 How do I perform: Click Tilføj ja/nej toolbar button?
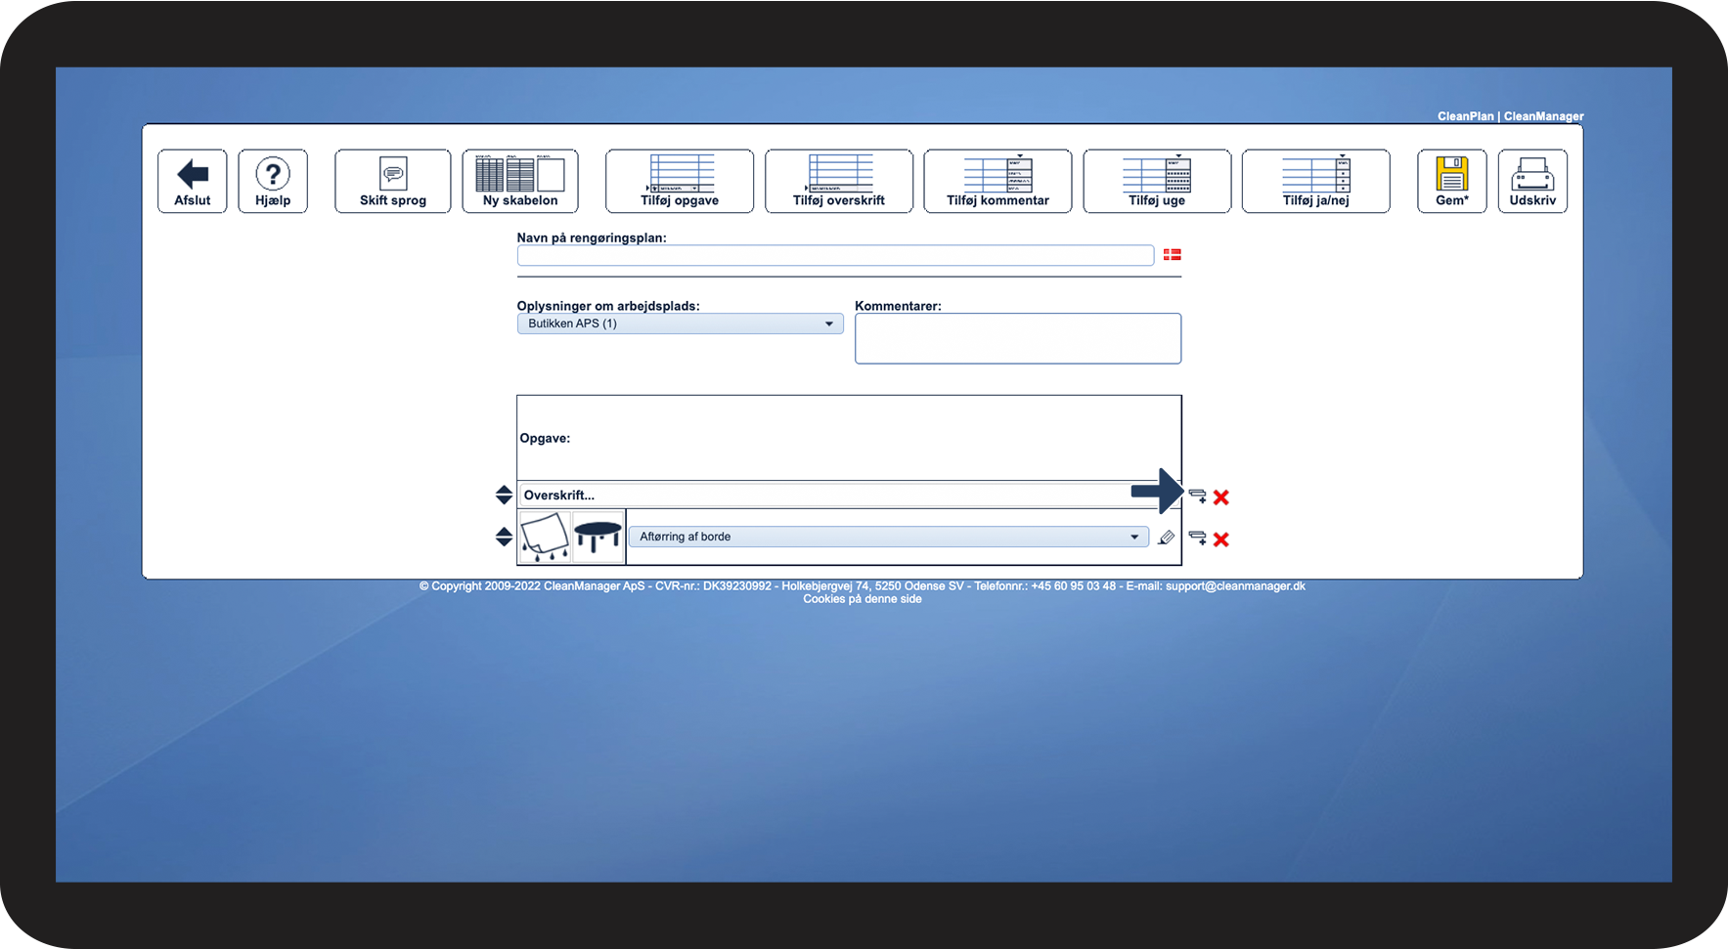[1316, 181]
